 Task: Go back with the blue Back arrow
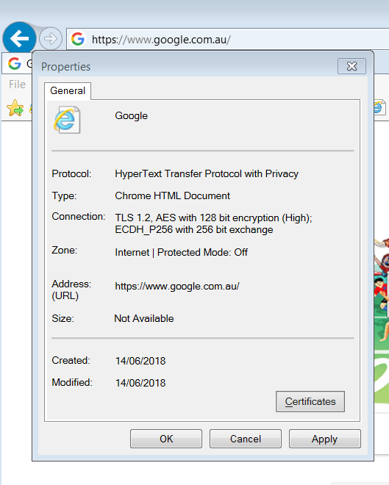point(19,38)
